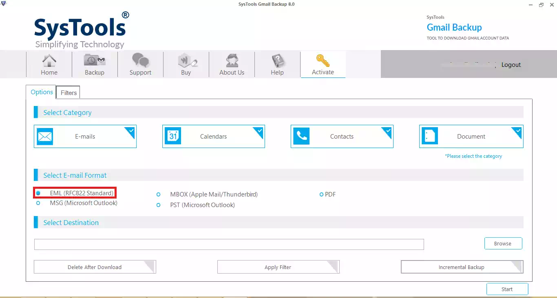Click the E-mails envelope icon

45,137
